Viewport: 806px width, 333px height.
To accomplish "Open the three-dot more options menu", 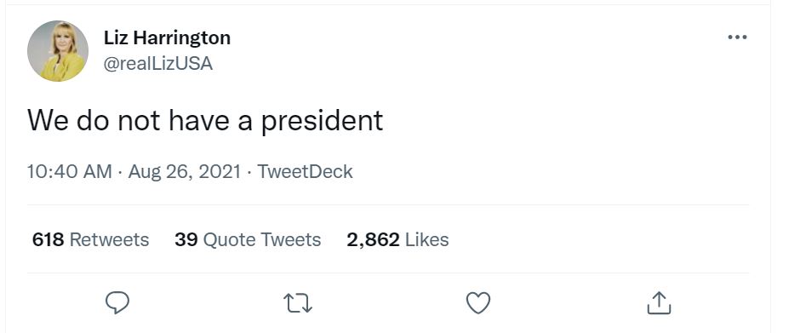I will [737, 37].
